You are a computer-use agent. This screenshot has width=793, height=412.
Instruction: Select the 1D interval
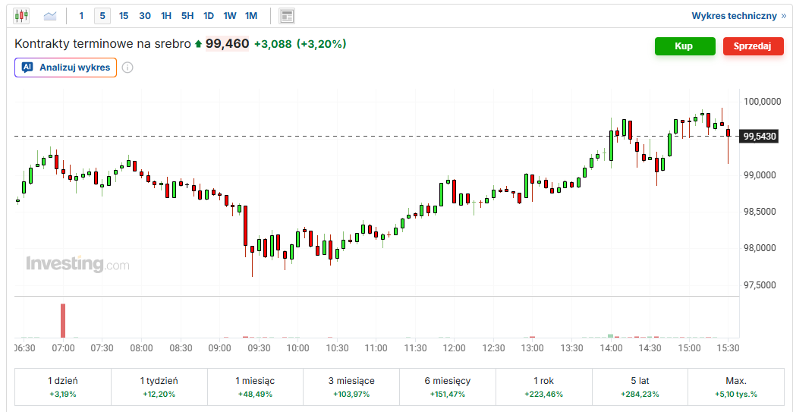[x=209, y=16]
